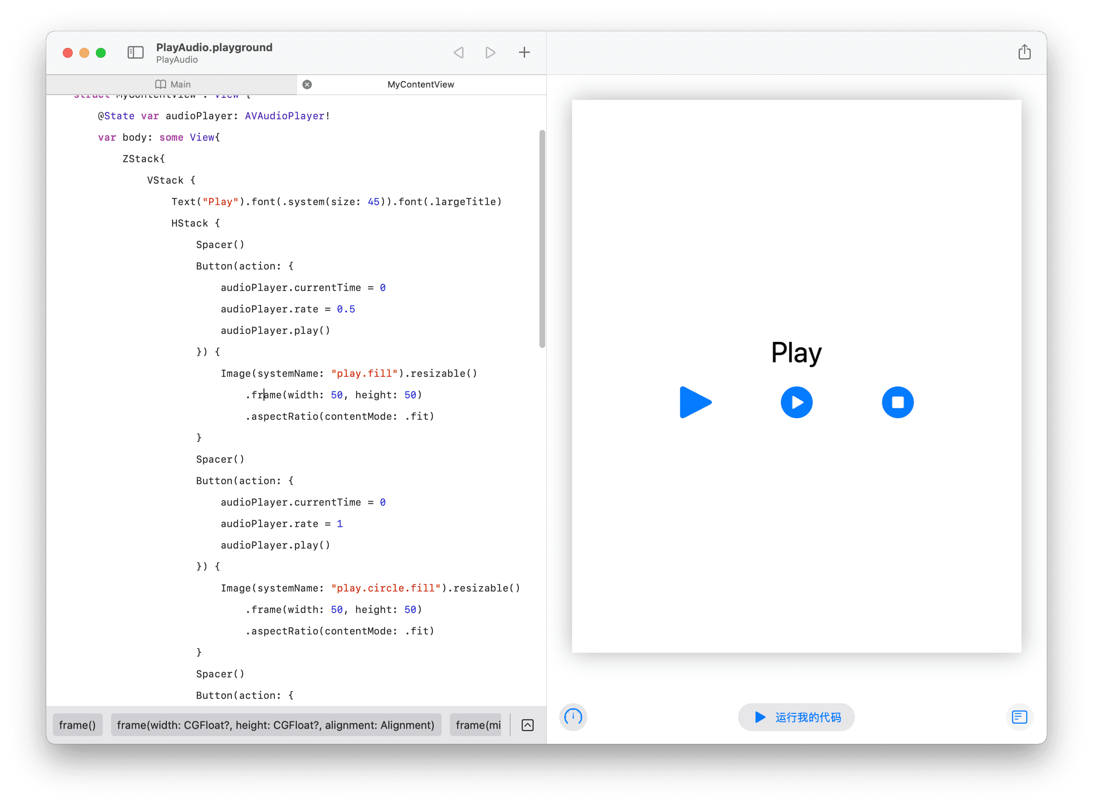Click the triangular play icon in the preview
1093x805 pixels.
pos(695,402)
